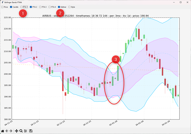Open the configure subplots sliders tool

[x=25, y=131]
